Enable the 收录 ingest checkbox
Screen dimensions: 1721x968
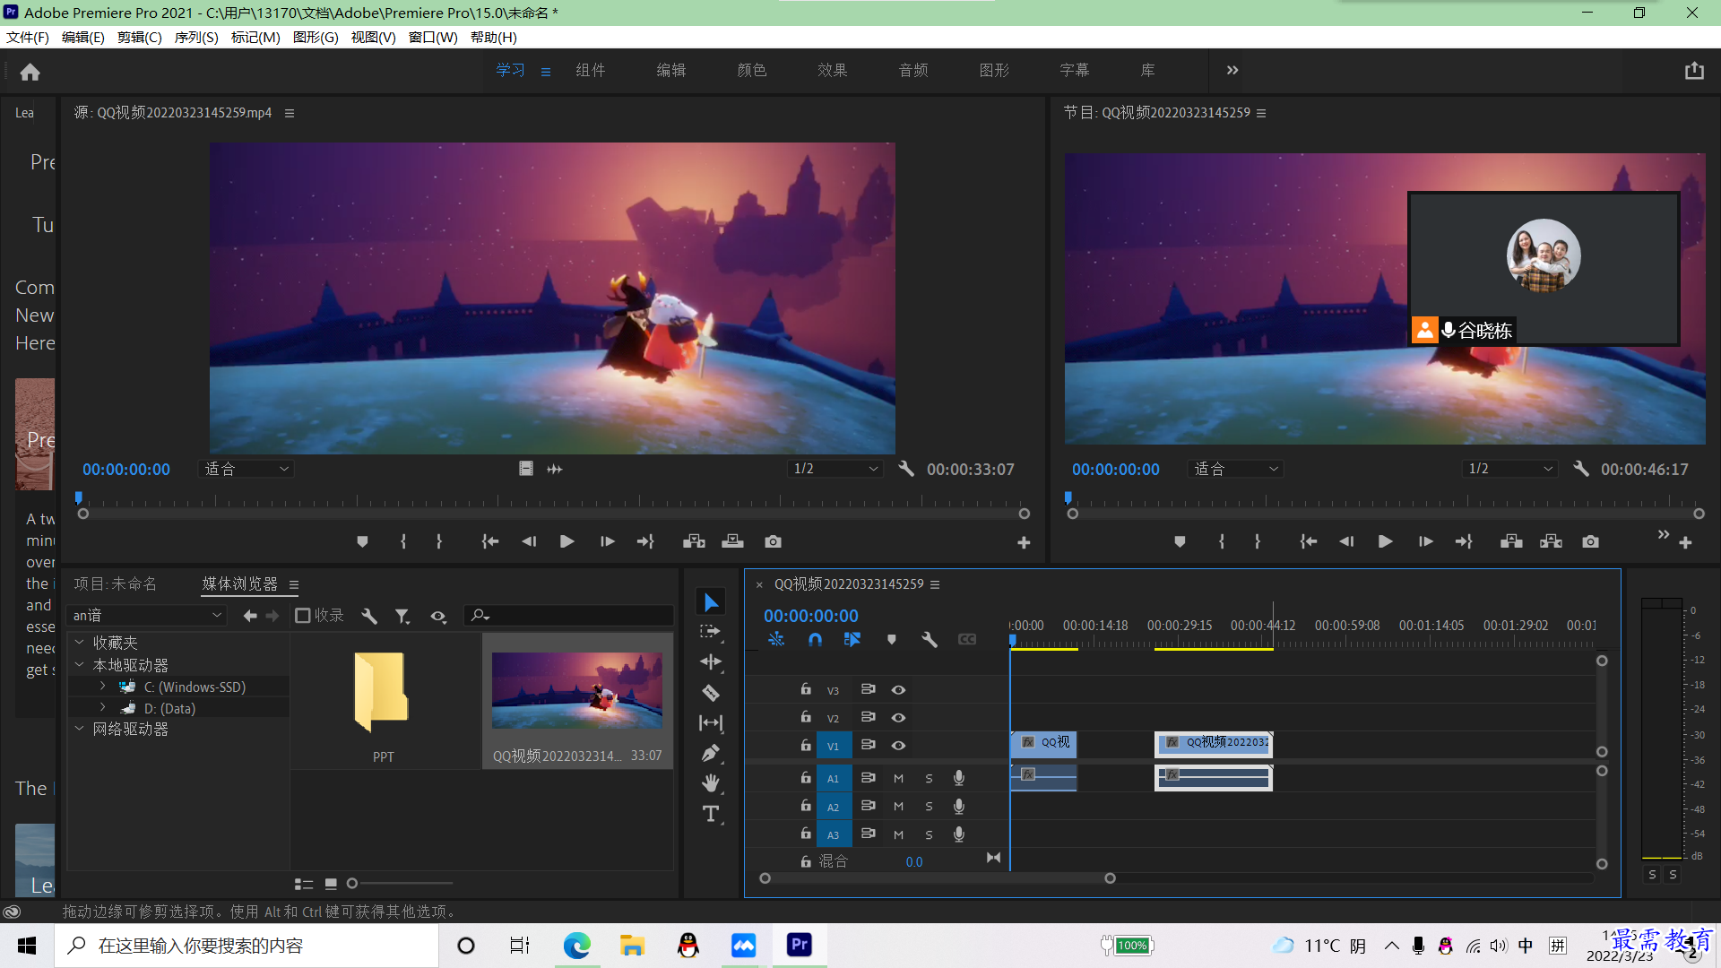pyautogui.click(x=303, y=615)
